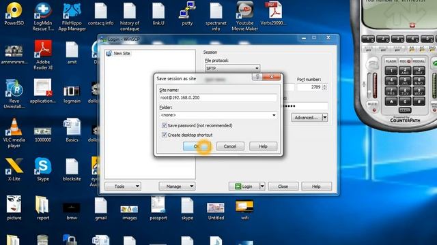
Task: Select Revo Uninstaller desktop icon
Action: point(14,94)
